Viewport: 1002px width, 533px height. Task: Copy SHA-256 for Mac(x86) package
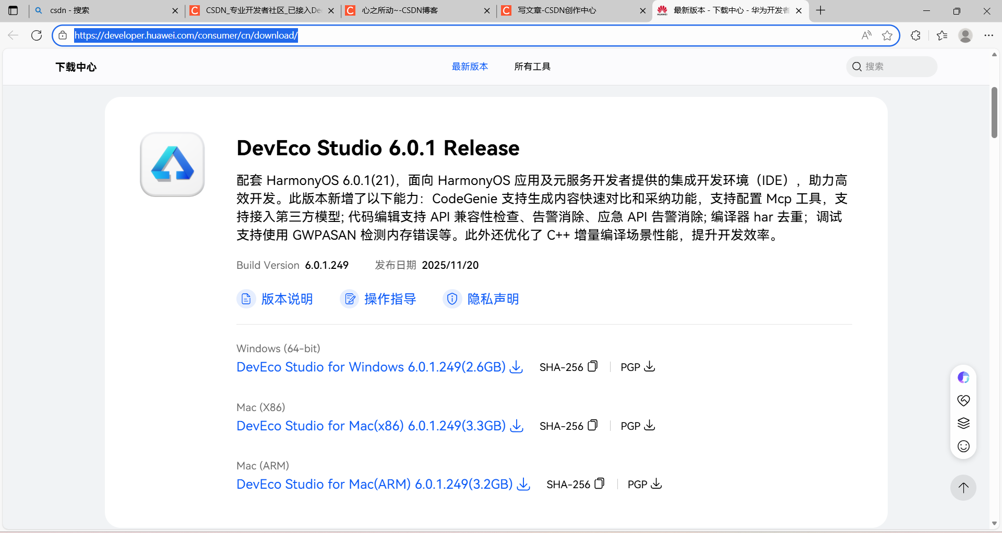592,425
